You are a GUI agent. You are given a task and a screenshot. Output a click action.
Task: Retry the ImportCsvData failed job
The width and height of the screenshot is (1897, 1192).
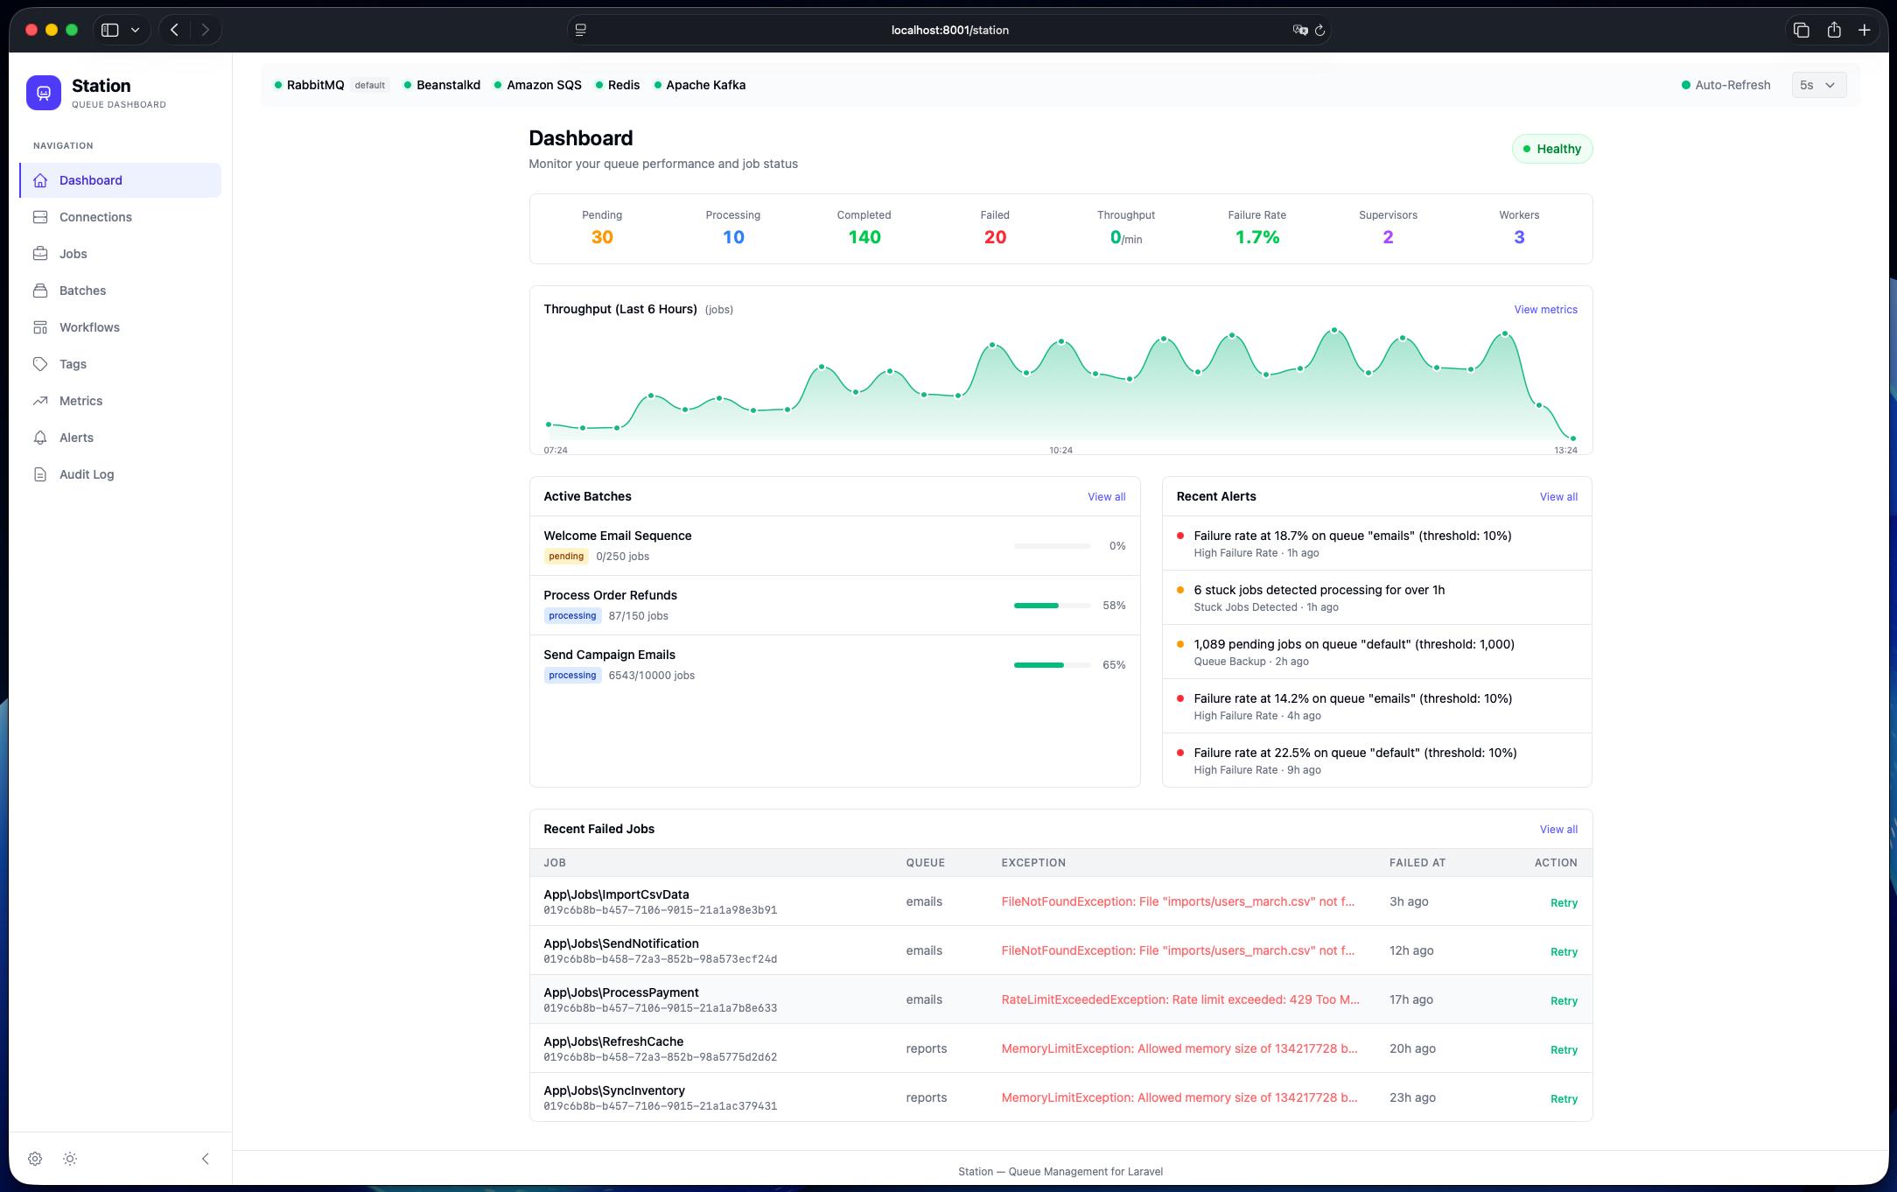pyautogui.click(x=1563, y=903)
